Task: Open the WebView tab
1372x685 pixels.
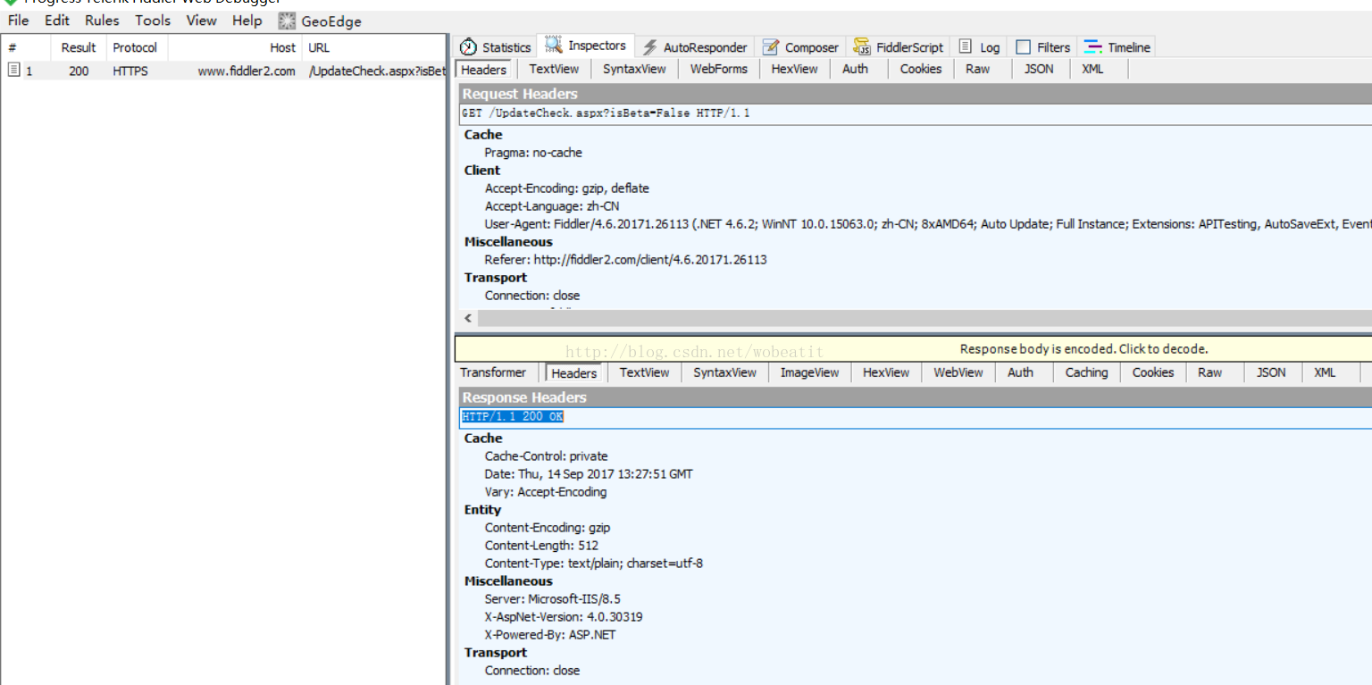Action: coord(958,372)
